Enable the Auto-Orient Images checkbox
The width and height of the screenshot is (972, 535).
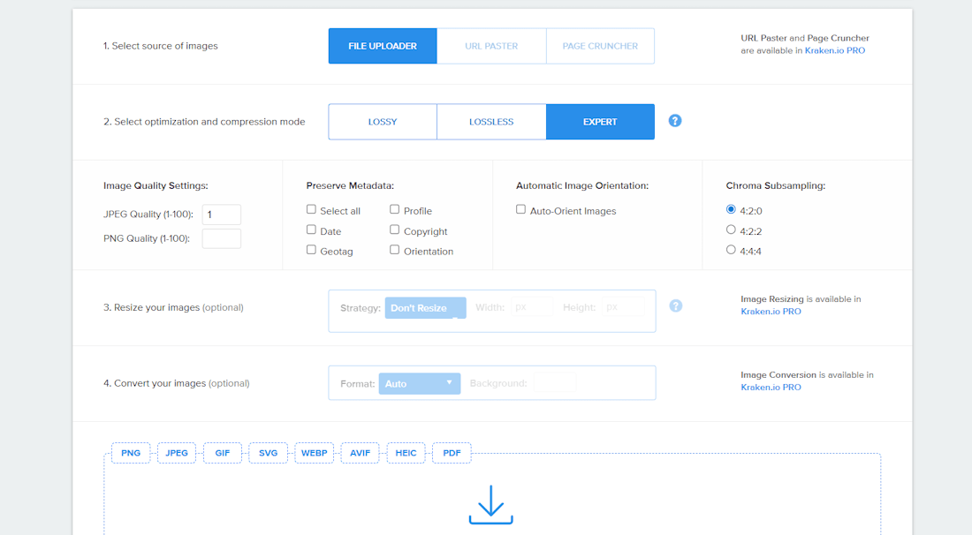(520, 210)
